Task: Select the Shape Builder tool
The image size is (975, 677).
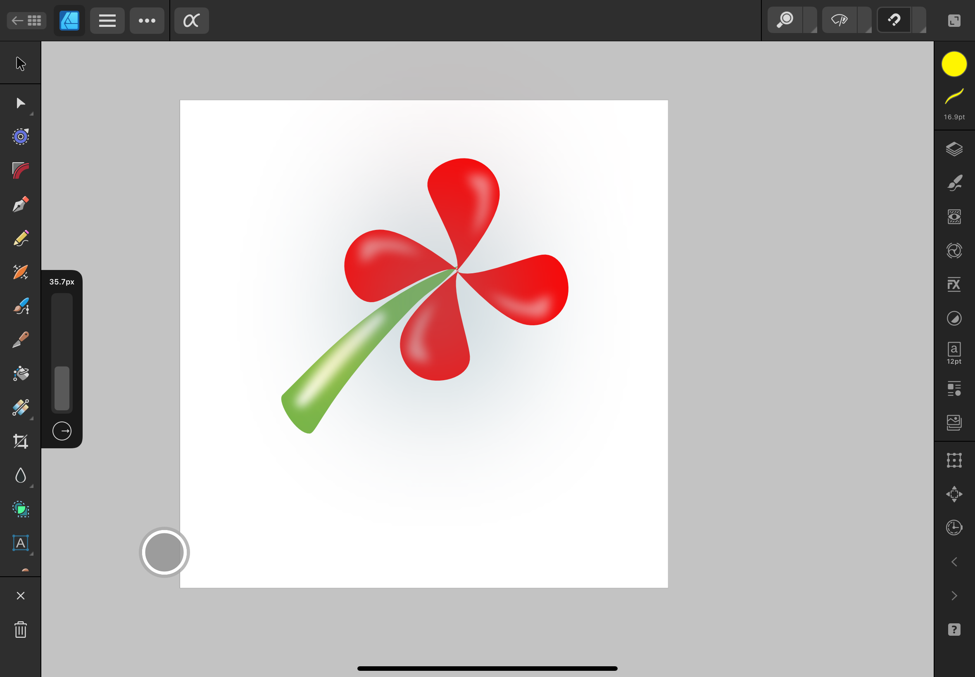Action: pos(20,509)
